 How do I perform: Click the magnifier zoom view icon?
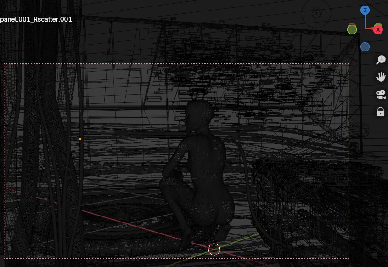pos(381,60)
